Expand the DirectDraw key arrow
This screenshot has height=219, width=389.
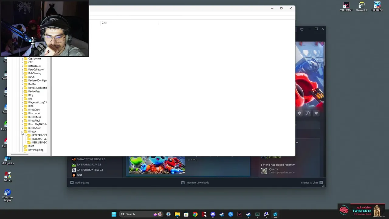click(x=22, y=110)
